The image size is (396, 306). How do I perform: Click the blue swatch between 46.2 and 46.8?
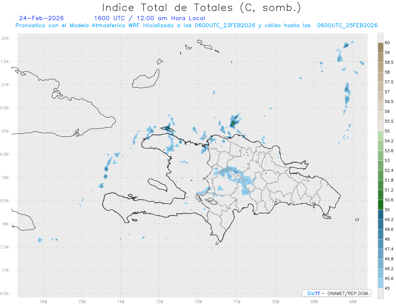pyautogui.click(x=380, y=264)
